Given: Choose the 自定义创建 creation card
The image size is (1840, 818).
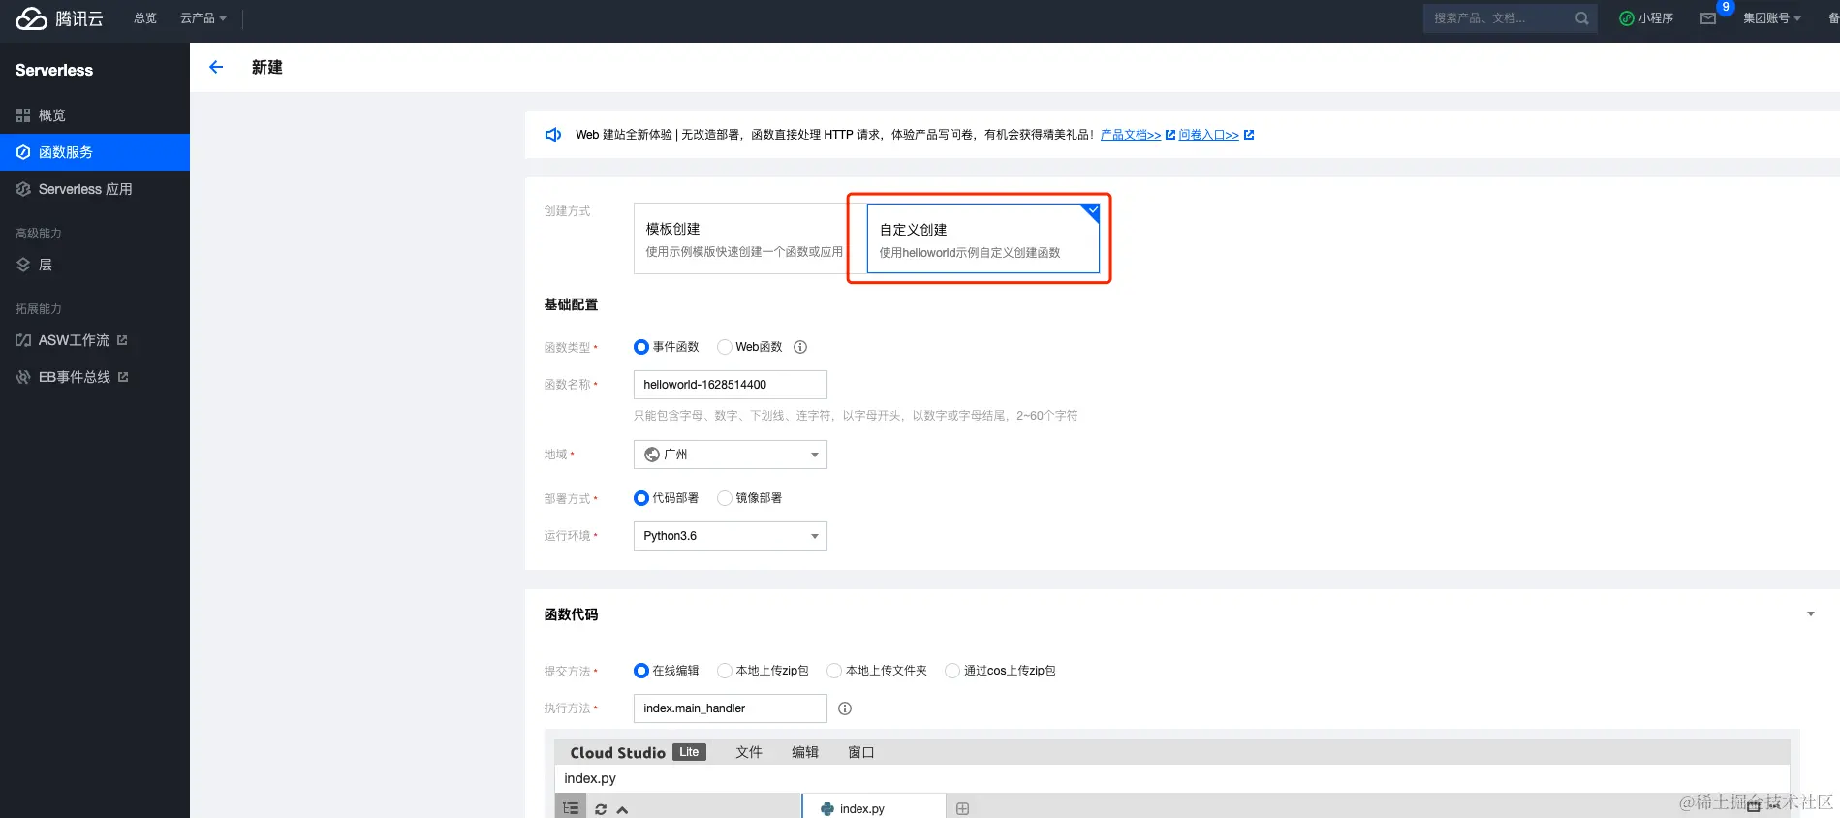Looking at the screenshot, I should pos(983,238).
